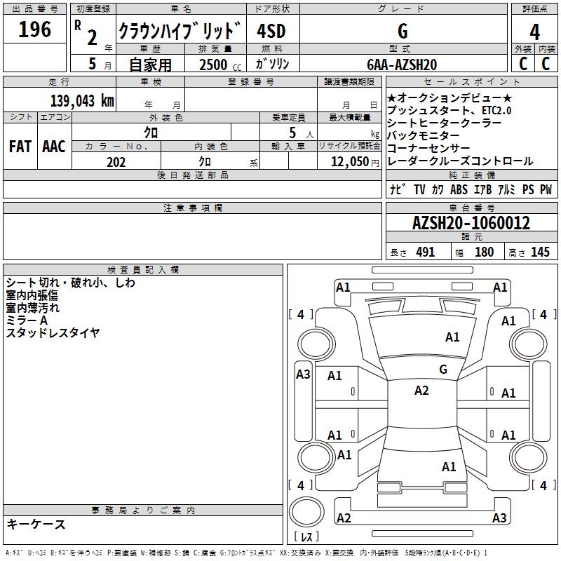
Task: Click the FAT shift type value
Action: (20, 146)
